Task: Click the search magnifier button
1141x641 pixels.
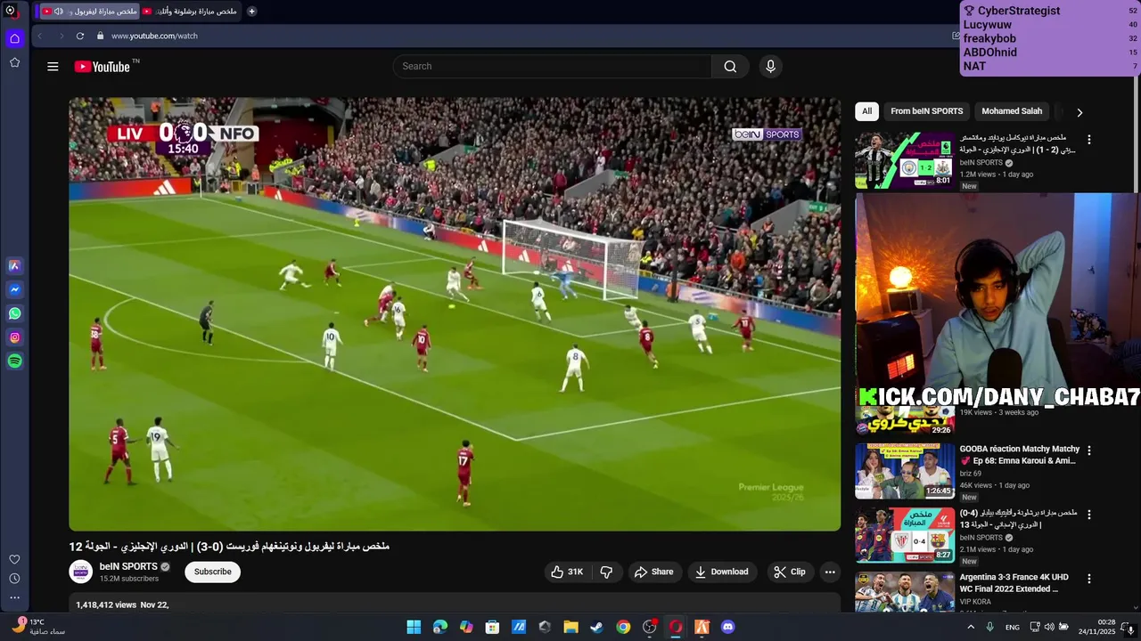Action: [x=730, y=67]
